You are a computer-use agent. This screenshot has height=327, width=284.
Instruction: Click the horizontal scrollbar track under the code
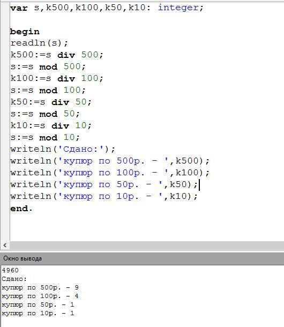point(147,246)
